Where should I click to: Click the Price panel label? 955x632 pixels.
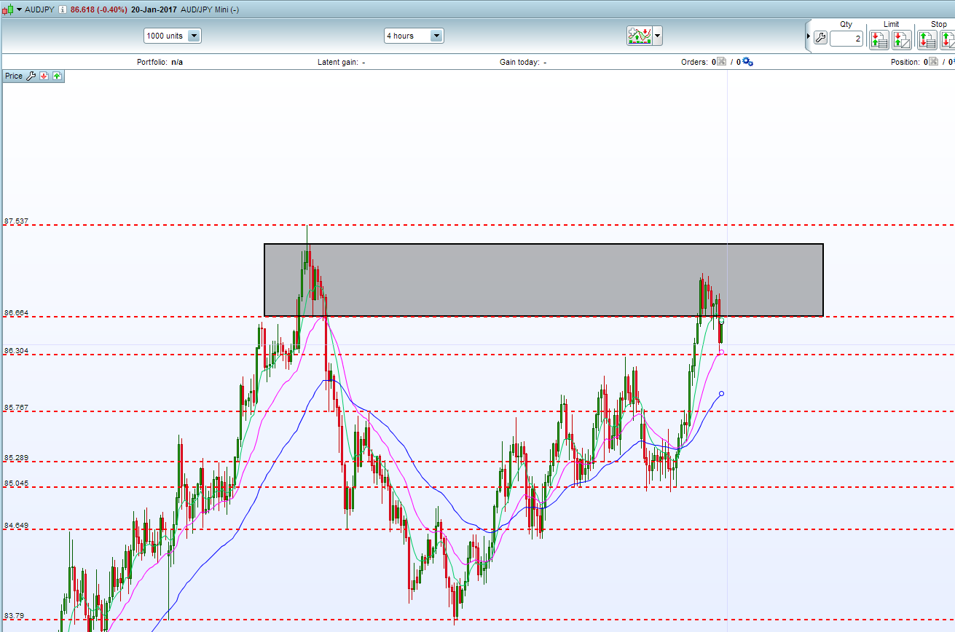(14, 76)
